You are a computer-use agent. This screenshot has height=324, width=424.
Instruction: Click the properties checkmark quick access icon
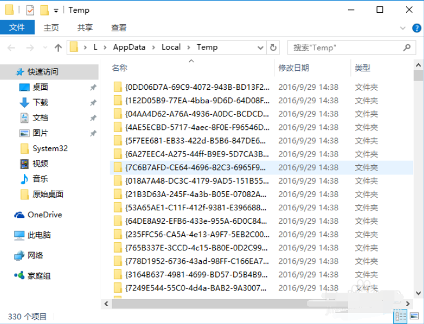[30, 10]
